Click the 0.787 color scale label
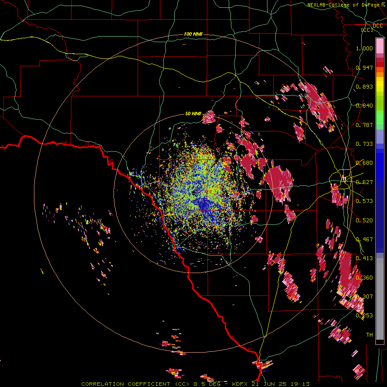 pyautogui.click(x=364, y=125)
